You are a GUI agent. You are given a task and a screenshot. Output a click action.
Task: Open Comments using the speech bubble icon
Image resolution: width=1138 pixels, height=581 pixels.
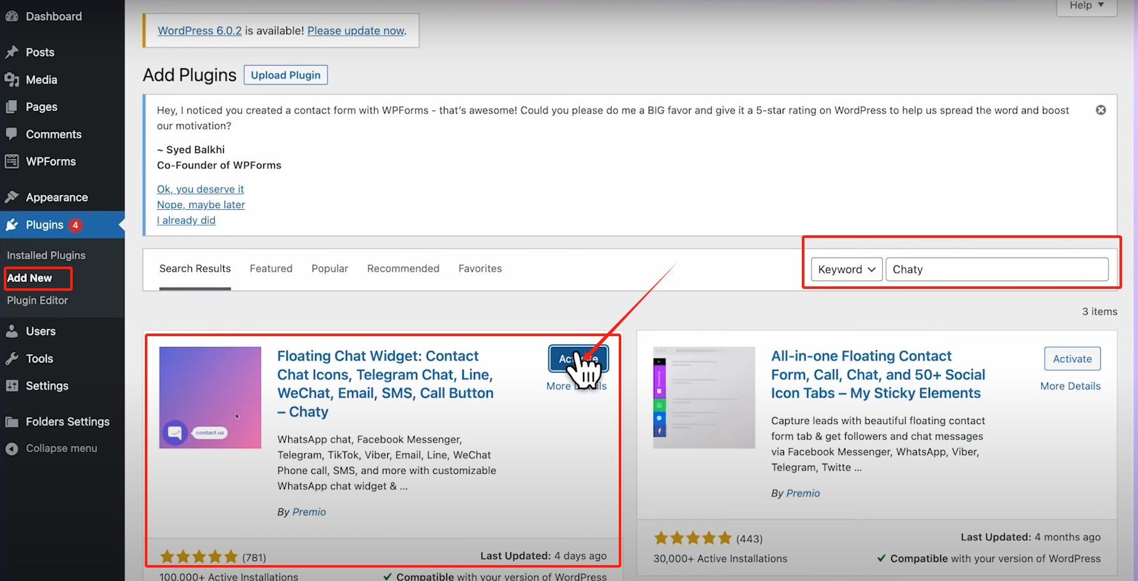pos(11,134)
